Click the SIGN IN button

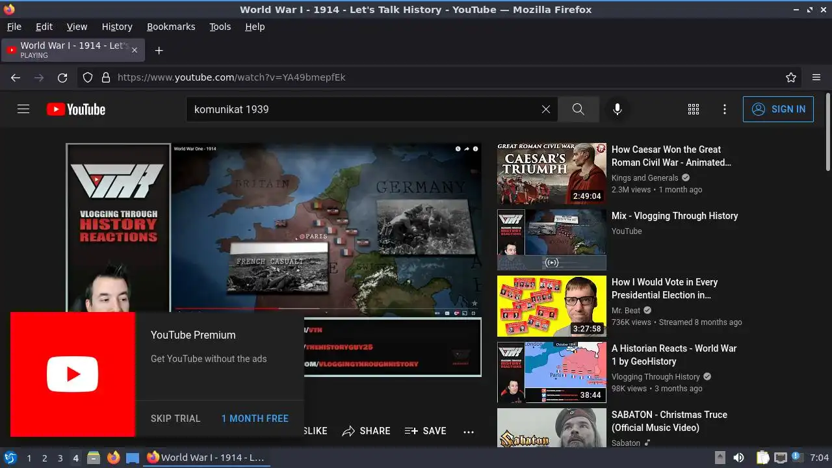[778, 109]
